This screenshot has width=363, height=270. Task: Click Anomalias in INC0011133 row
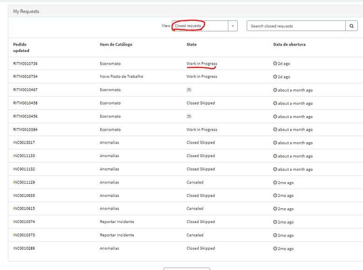[x=109, y=156]
